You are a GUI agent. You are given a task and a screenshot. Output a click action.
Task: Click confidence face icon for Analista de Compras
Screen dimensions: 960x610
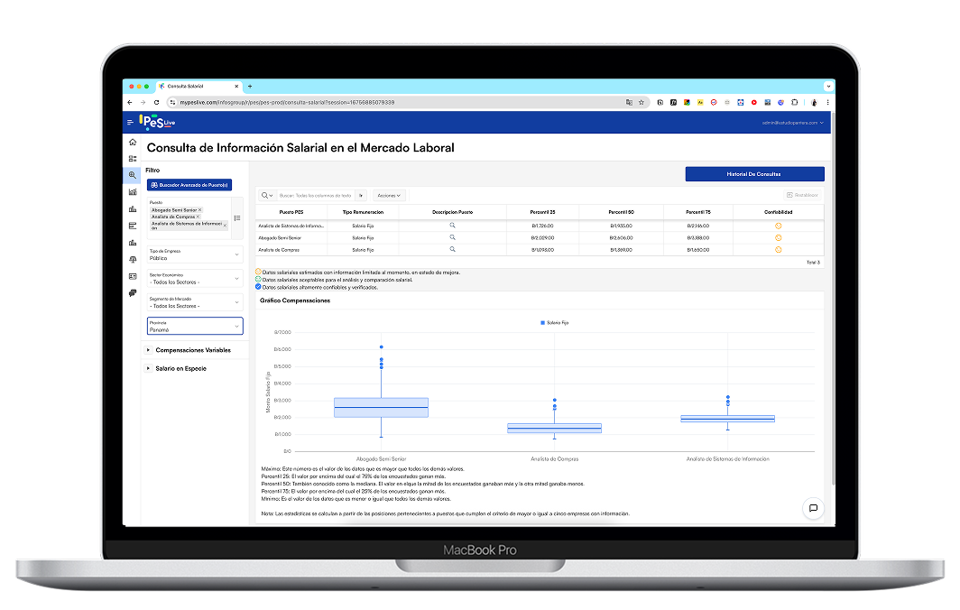pos(778,249)
